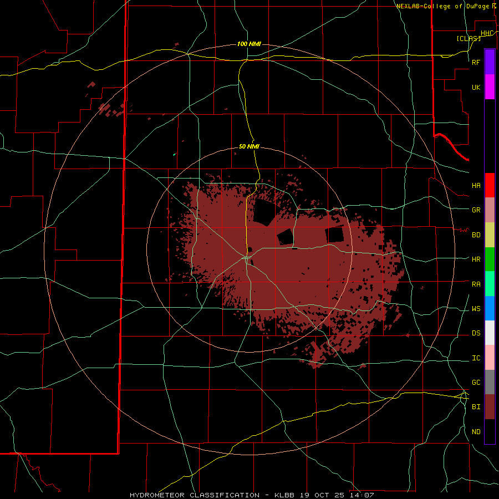Click the "ND" legend label
The height and width of the screenshot is (499, 499).
click(x=476, y=432)
